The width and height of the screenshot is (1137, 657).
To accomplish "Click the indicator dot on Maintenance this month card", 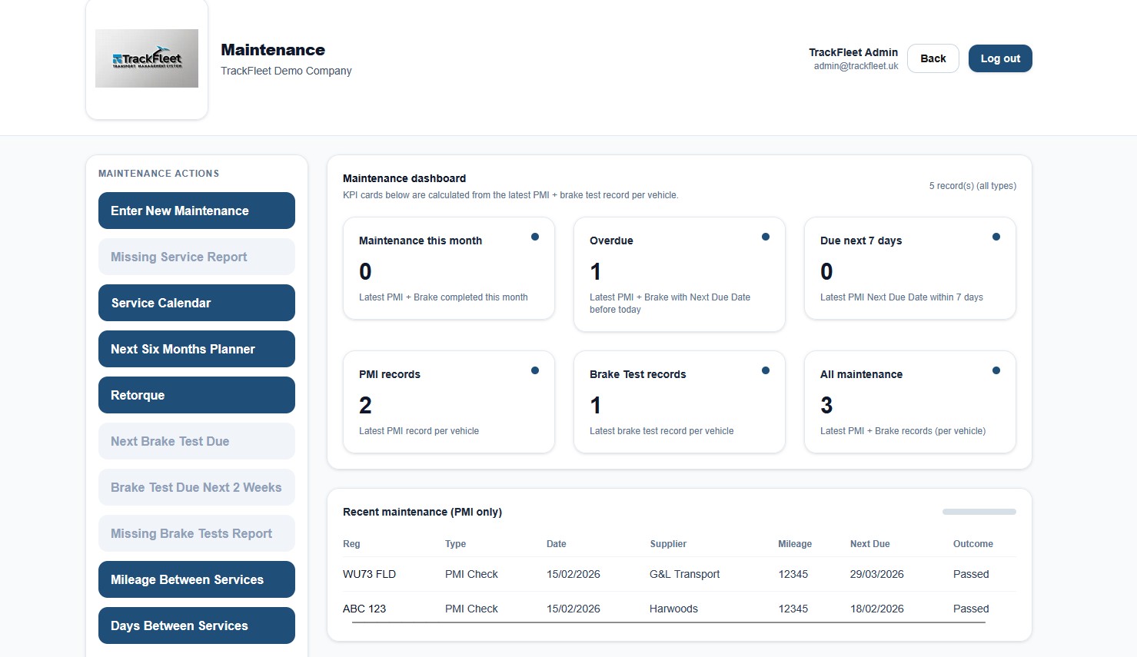I will [535, 236].
